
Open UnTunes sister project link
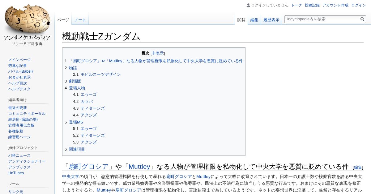16,173
